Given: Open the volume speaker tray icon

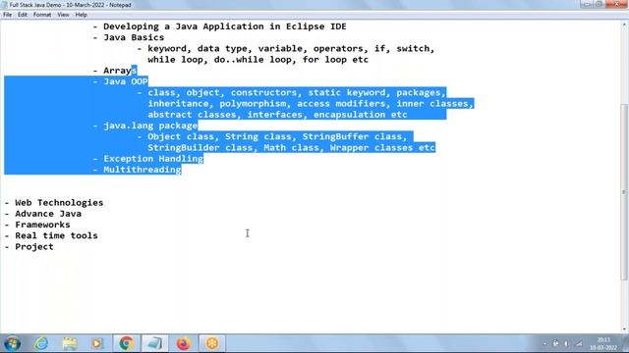Looking at the screenshot, I should coord(566,343).
